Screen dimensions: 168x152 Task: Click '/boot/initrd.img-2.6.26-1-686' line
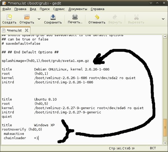point(64,82)
